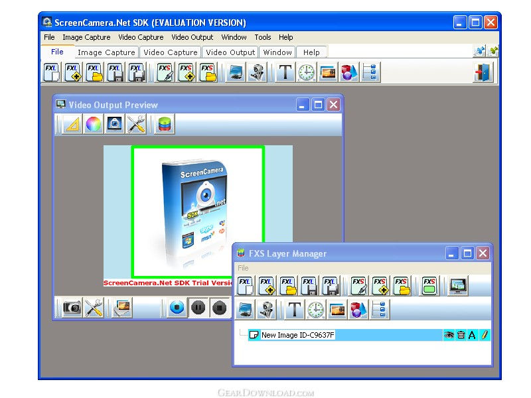531x398 pixels.
Task: Click the multi-screen monitor icon in Layer Manager
Action: point(458,286)
